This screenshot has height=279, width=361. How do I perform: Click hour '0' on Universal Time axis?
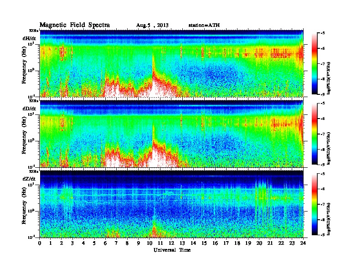[x=40, y=243]
